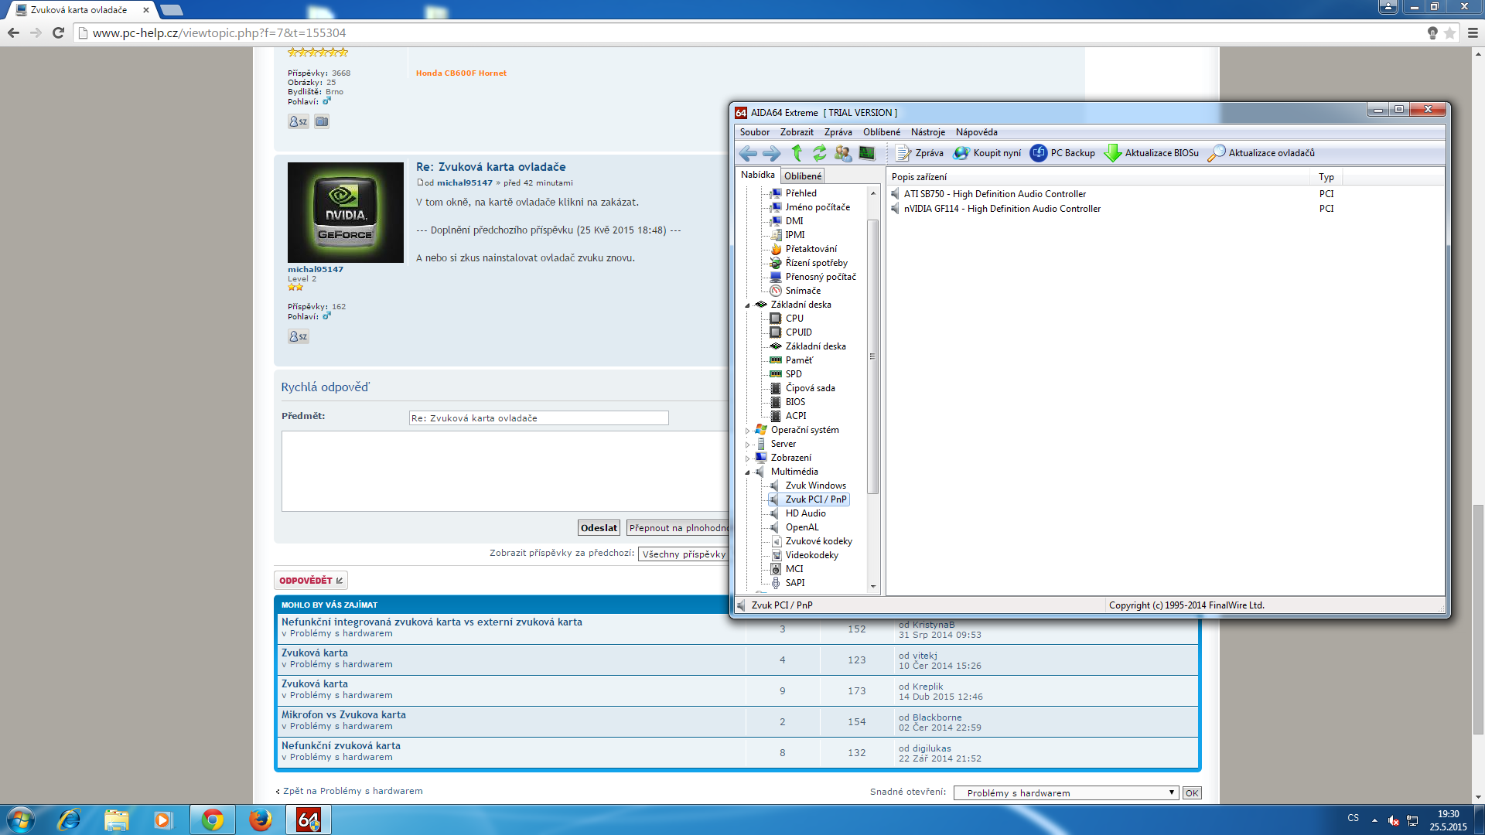
Task: Click Aktualizace ovladačů toolbar button
Action: [1261, 153]
